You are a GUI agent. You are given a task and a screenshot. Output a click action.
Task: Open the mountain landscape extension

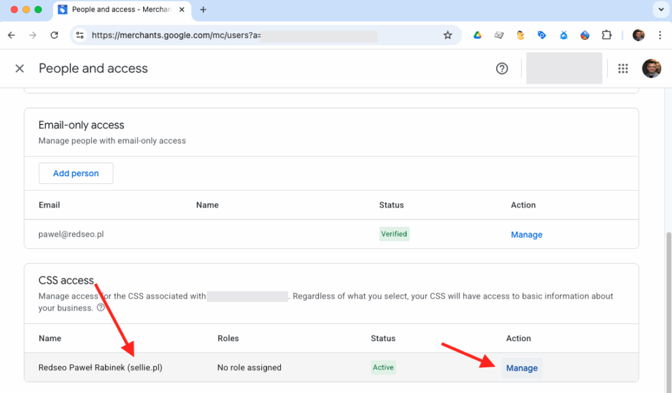pyautogui.click(x=585, y=35)
